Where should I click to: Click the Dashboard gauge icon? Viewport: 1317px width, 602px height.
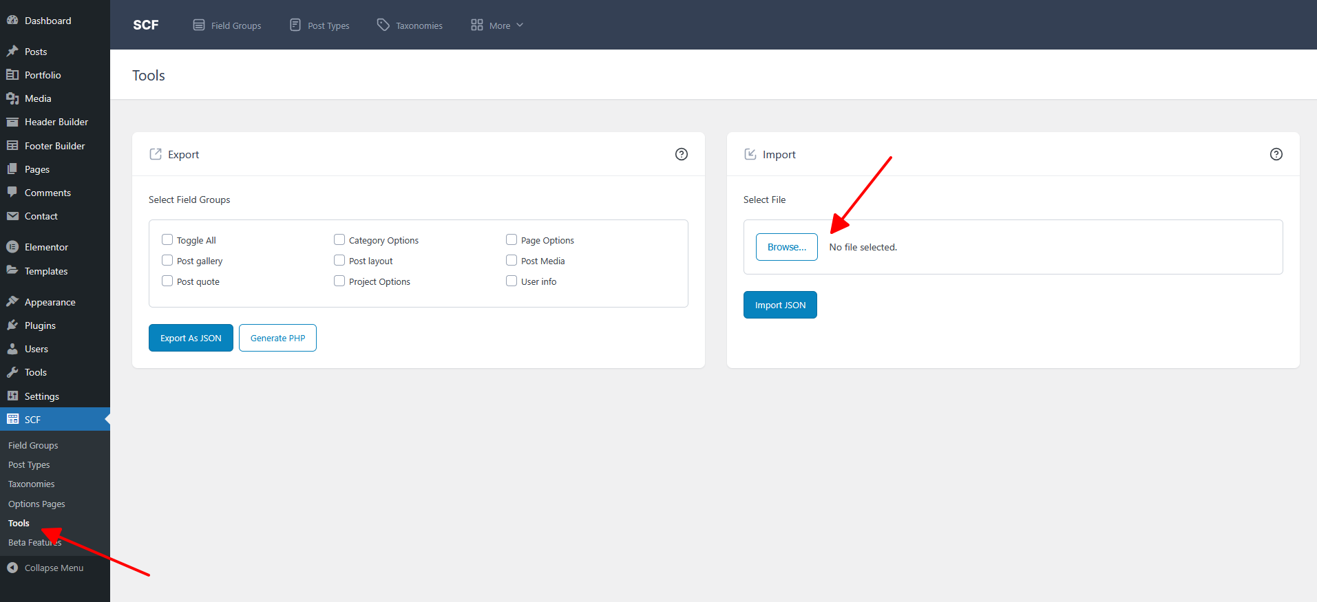[12, 21]
